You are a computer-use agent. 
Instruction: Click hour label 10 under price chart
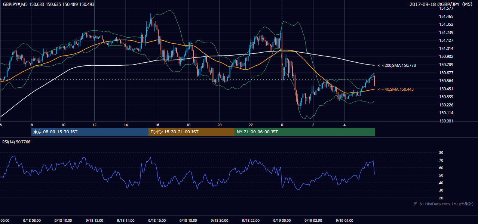point(63,125)
